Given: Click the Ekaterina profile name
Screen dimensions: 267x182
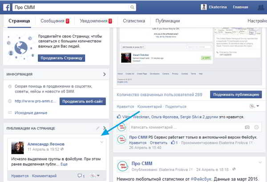Looking at the screenshot, I should (x=218, y=7).
